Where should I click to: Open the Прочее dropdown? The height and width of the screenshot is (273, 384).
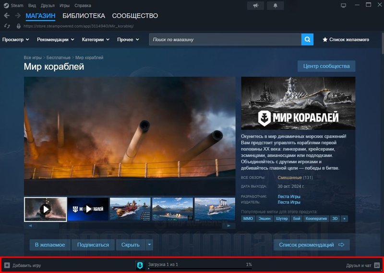pos(128,40)
